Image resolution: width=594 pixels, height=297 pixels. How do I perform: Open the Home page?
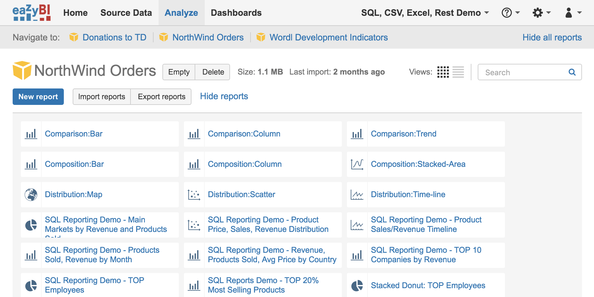76,13
